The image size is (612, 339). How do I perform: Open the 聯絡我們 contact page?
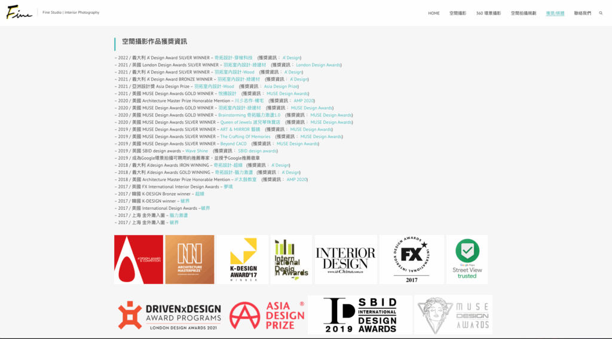[x=582, y=13]
